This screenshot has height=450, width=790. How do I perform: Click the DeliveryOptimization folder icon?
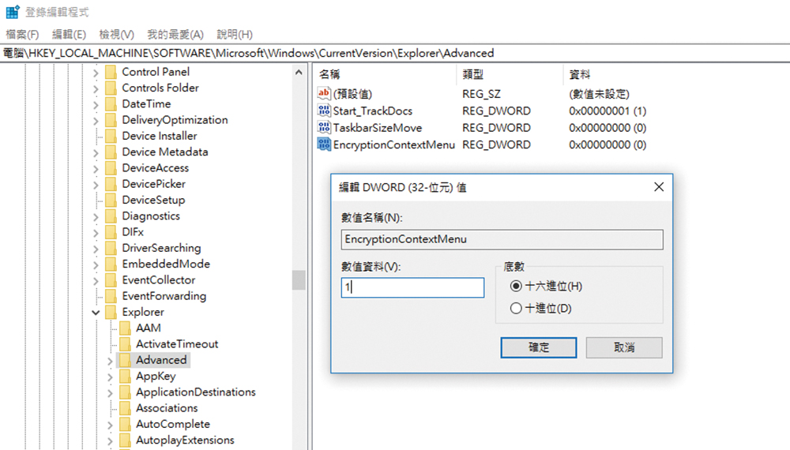pos(111,120)
